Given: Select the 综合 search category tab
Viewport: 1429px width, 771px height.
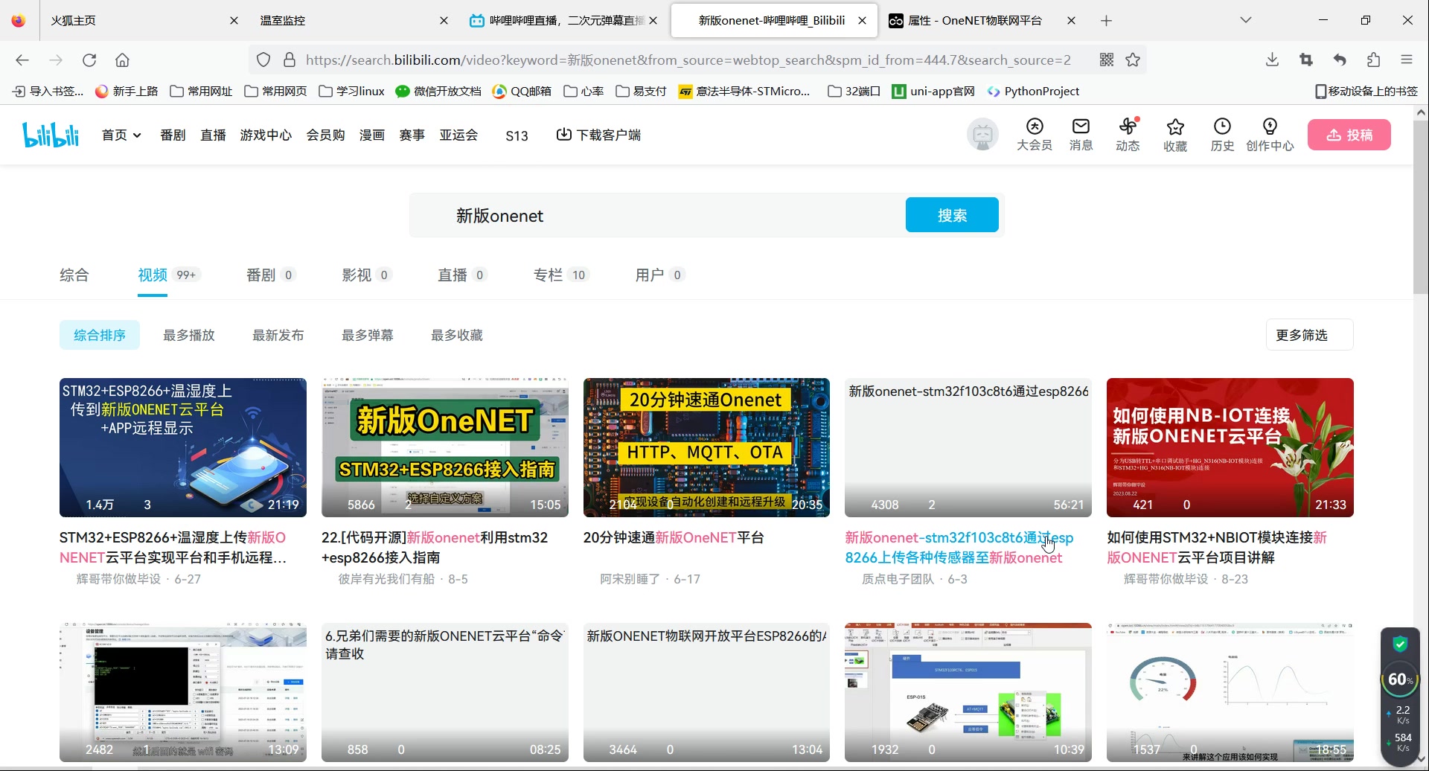Looking at the screenshot, I should [x=74, y=275].
